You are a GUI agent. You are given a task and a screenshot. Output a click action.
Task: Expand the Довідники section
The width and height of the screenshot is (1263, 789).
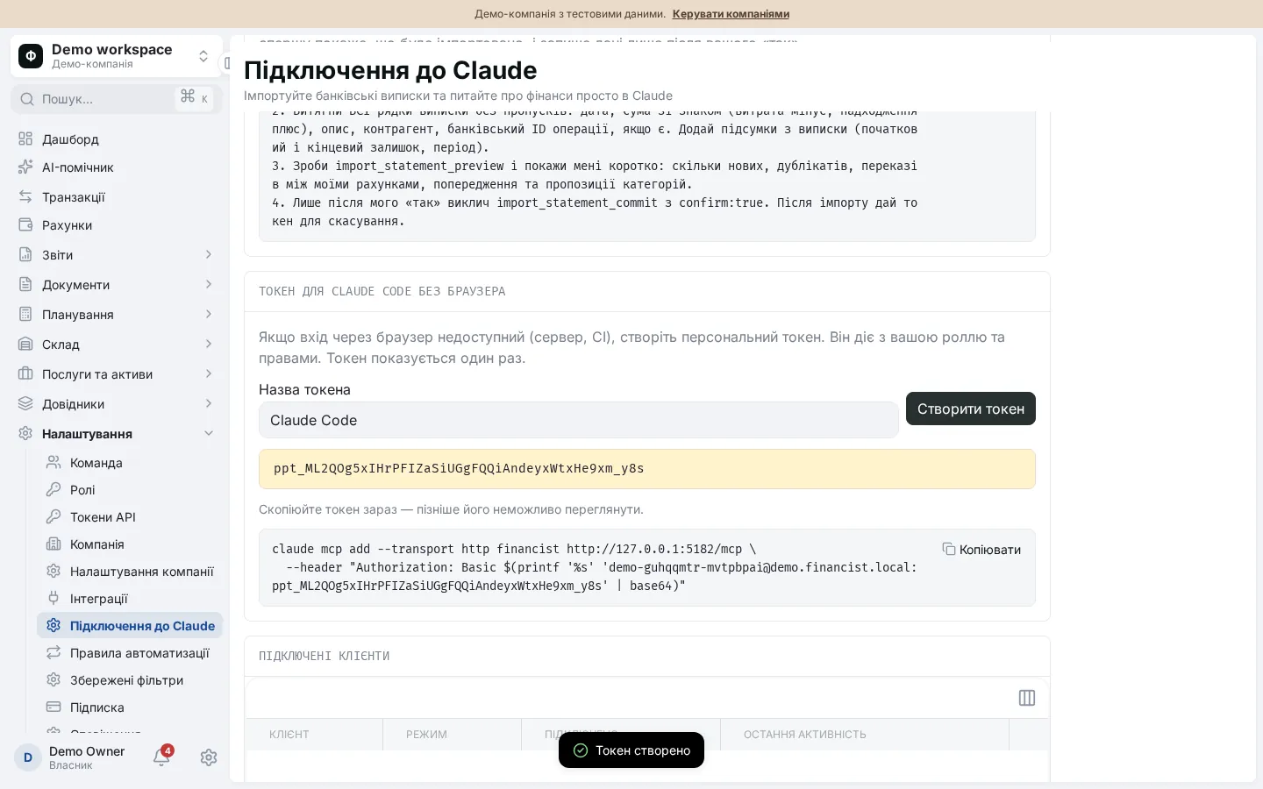point(117,404)
